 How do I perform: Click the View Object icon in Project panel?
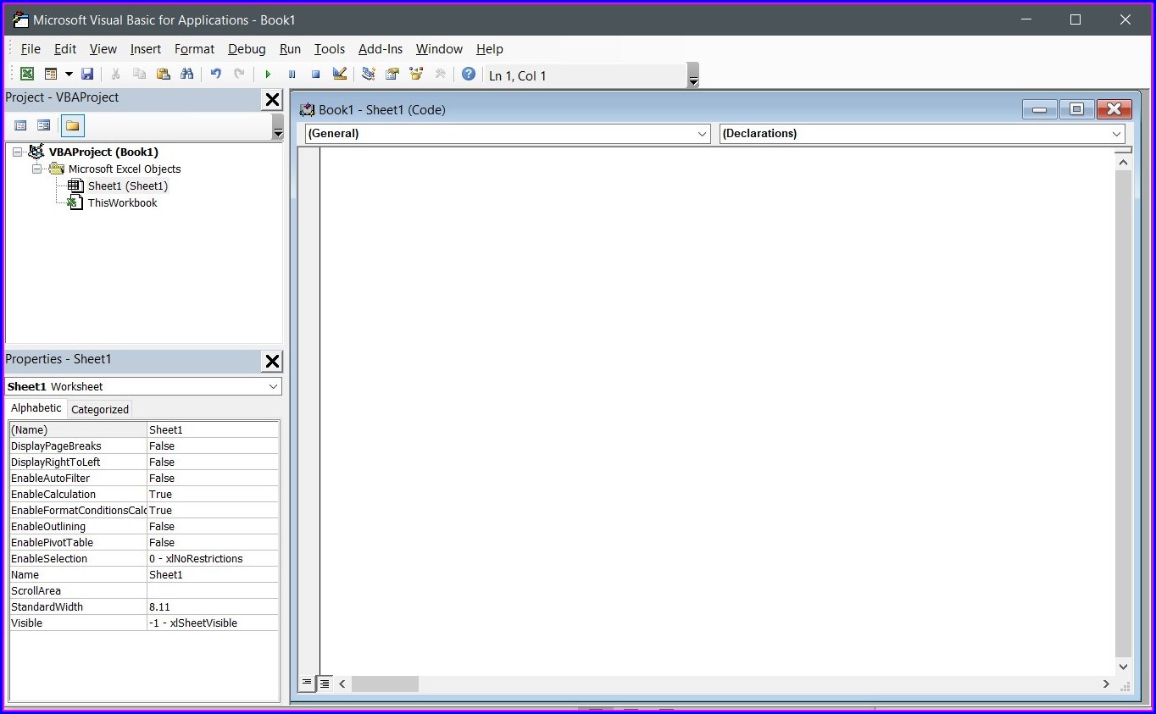[x=44, y=125]
